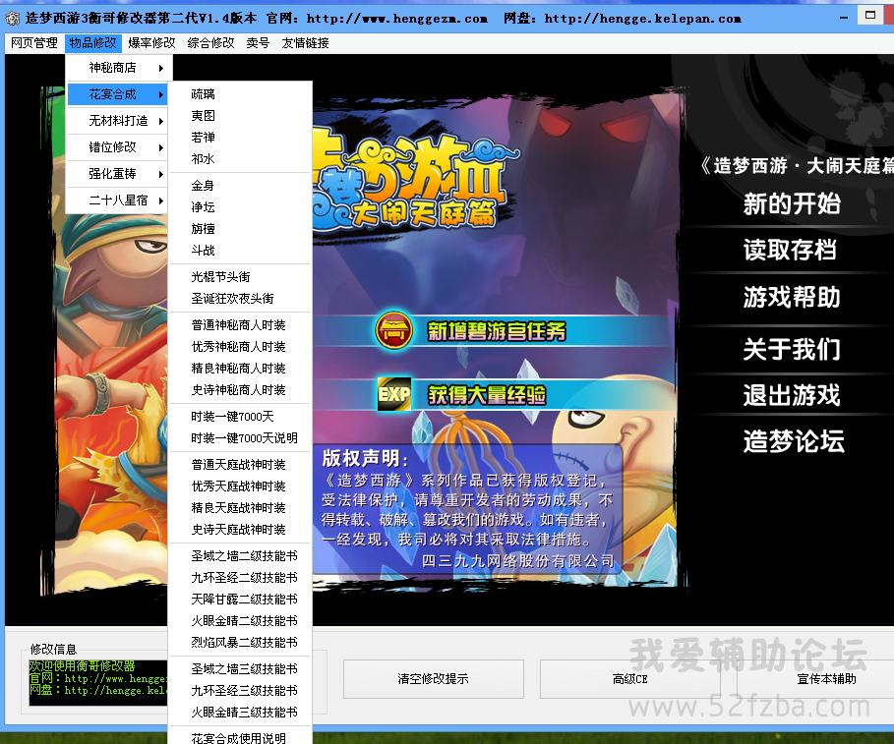The image size is (894, 744).
Task: Choose 旃檀 from submenu
Action: point(240,229)
